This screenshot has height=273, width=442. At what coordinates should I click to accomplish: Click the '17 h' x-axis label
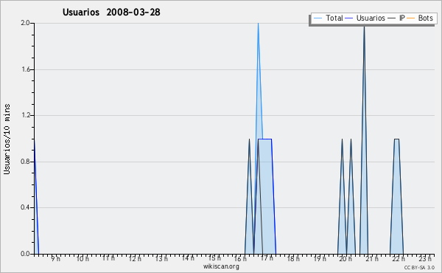point(267,258)
